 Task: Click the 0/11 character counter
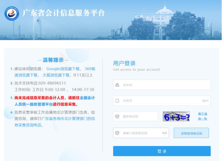click(x=205, y=101)
